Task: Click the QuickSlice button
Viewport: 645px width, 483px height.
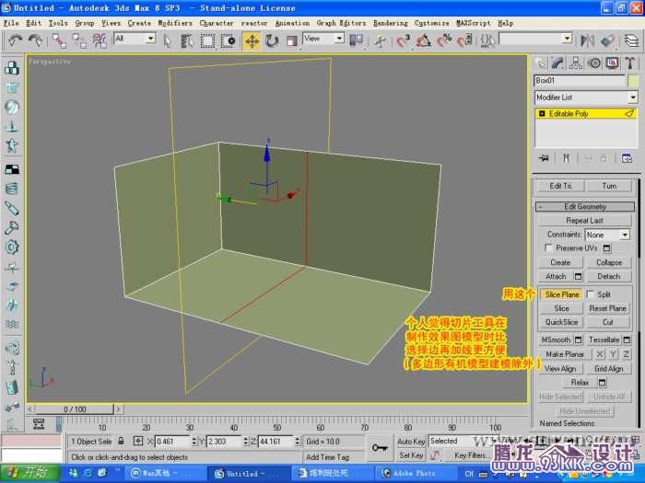Action: click(x=561, y=322)
